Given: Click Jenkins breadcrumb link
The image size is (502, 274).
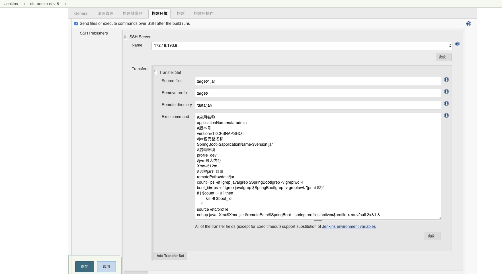Looking at the screenshot, I should pyautogui.click(x=11, y=4).
